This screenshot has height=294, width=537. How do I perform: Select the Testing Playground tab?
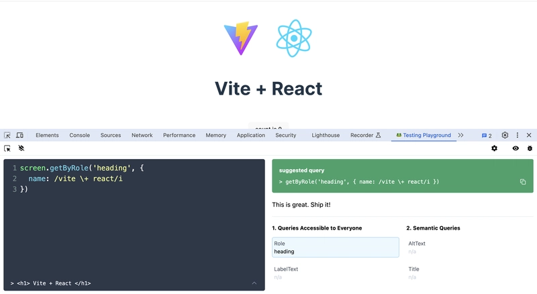click(424, 136)
